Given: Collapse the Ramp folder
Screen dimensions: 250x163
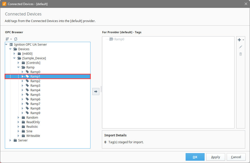Looking at the screenshot, I should [x=18, y=67].
